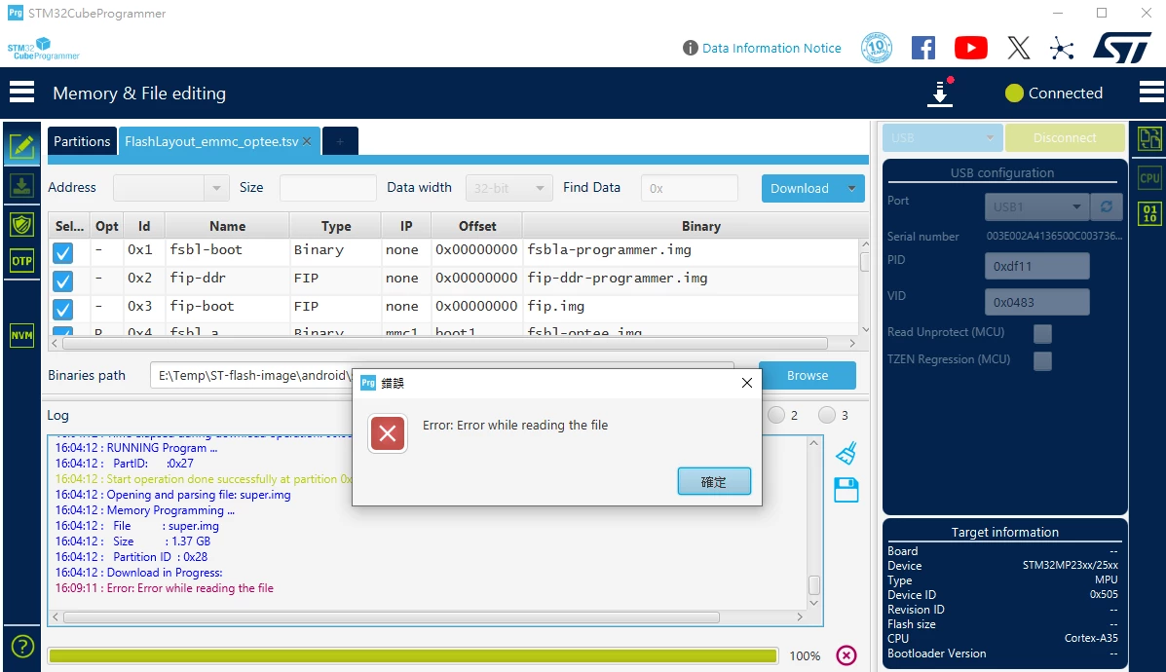Click the partition table horizontal scrollbar

point(445,344)
